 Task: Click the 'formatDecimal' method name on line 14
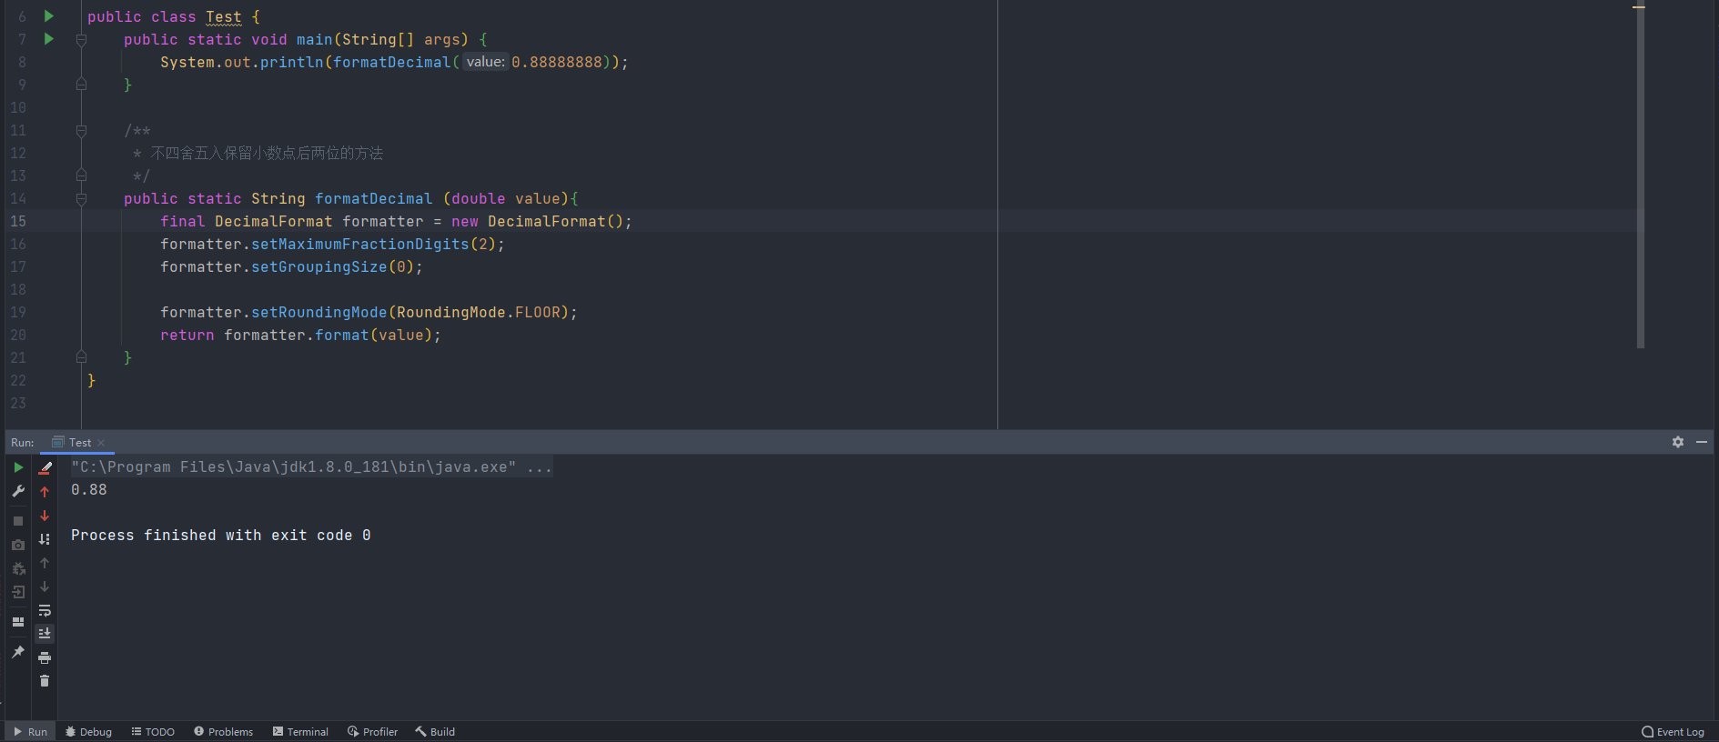(x=374, y=199)
